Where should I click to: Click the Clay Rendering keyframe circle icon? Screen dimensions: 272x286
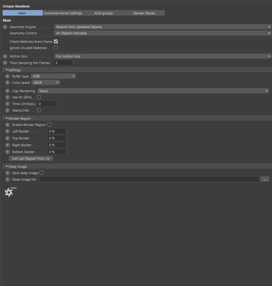click(x=8, y=91)
